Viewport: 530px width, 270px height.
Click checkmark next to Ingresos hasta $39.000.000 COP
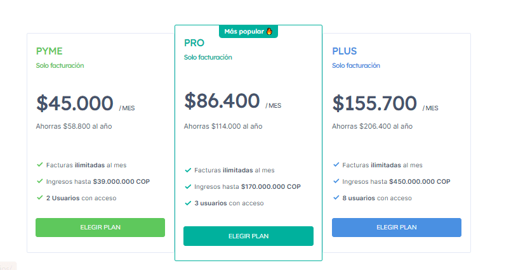pyautogui.click(x=39, y=181)
